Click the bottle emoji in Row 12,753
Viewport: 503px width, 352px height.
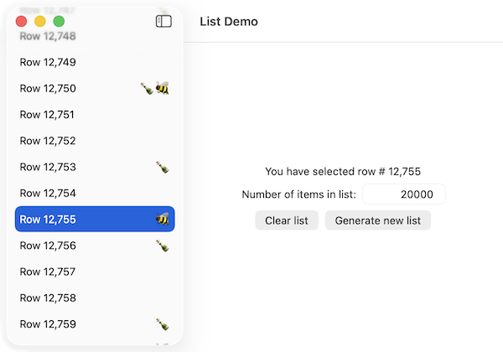pyautogui.click(x=162, y=167)
